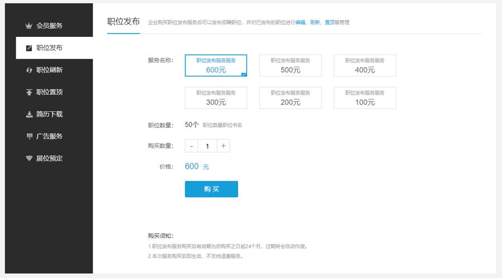Click the purchase quantity input field

pos(207,146)
